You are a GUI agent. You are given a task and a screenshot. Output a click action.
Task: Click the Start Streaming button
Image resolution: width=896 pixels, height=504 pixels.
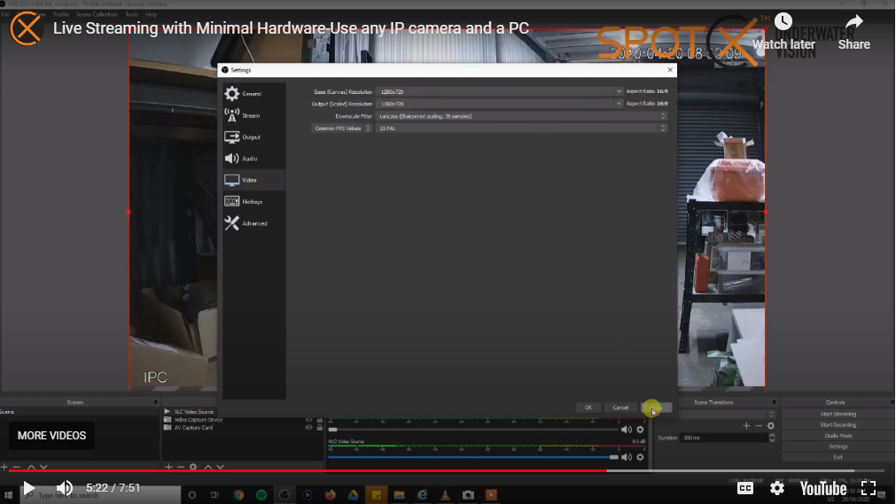[x=838, y=415]
